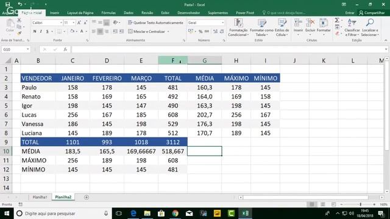The height and width of the screenshot is (219, 390).
Task: Click the text orientation icon
Action: tap(115, 23)
